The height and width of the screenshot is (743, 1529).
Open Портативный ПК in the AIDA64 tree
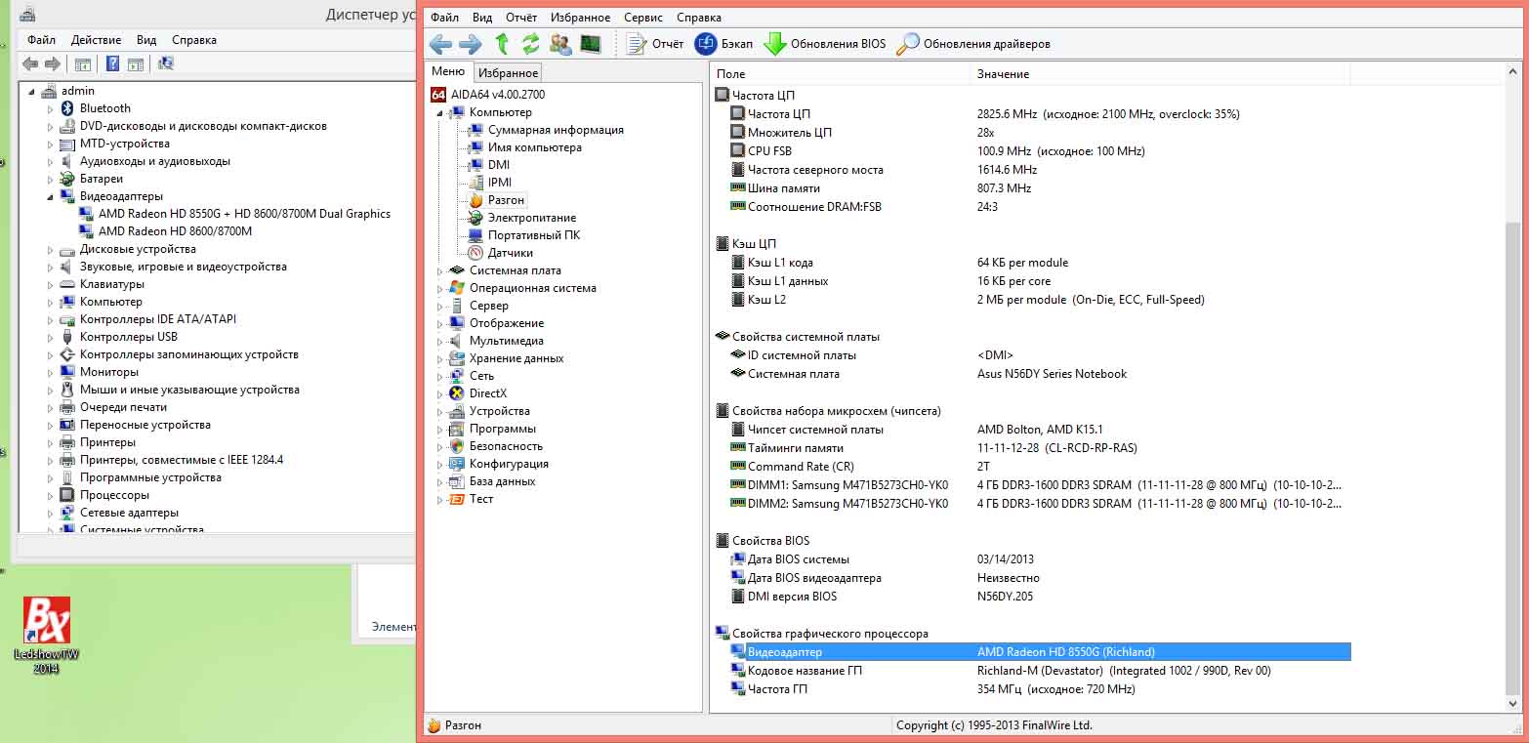click(534, 235)
